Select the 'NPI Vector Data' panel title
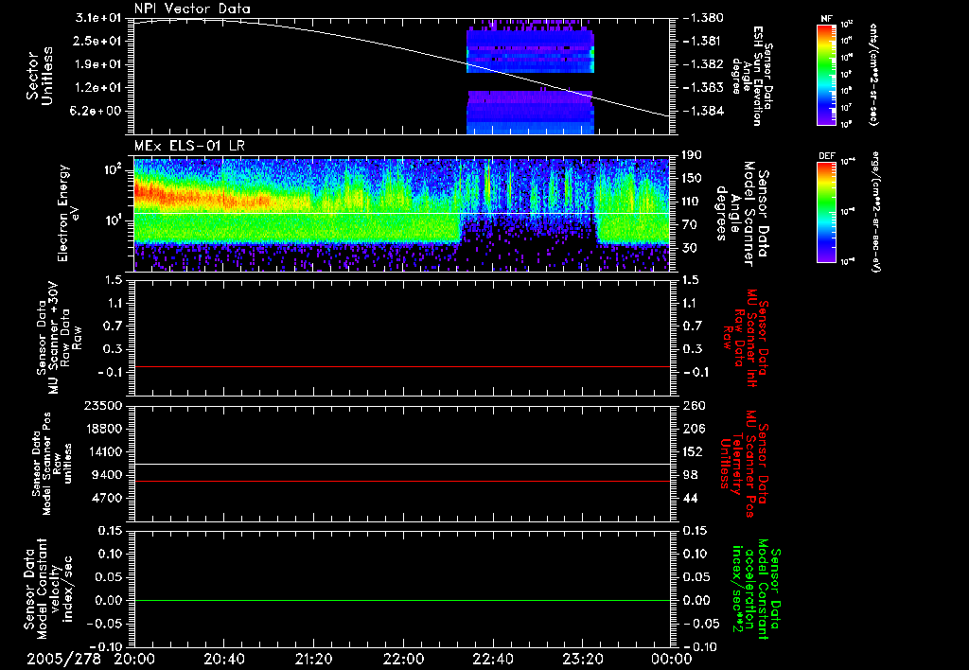This screenshot has width=969, height=670. point(192,9)
